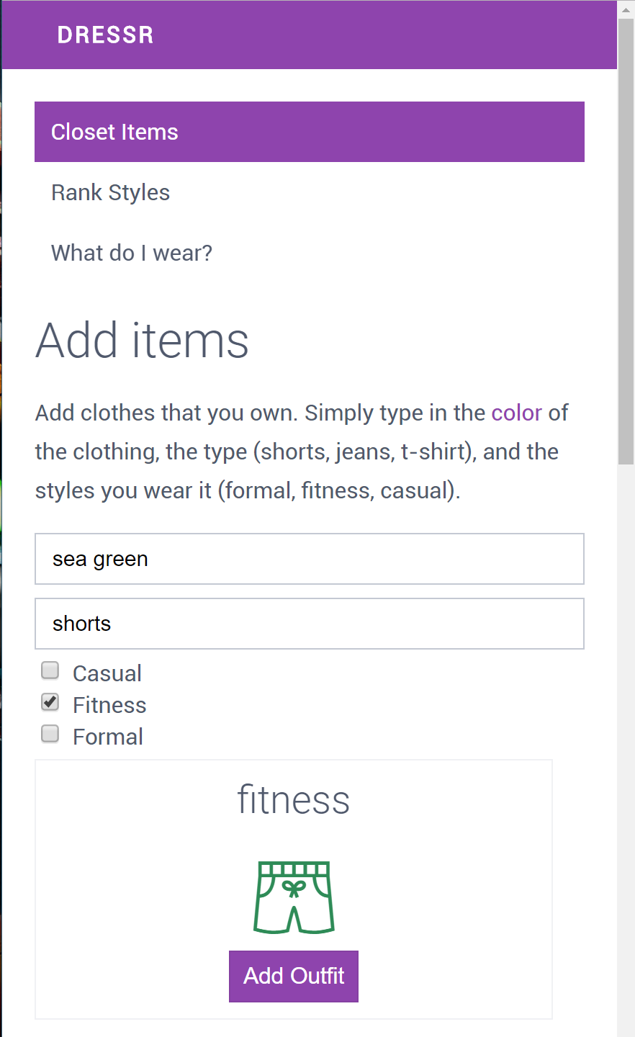The height and width of the screenshot is (1037, 635).
Task: Uncheck the Fitness checkbox
Action: (x=50, y=702)
